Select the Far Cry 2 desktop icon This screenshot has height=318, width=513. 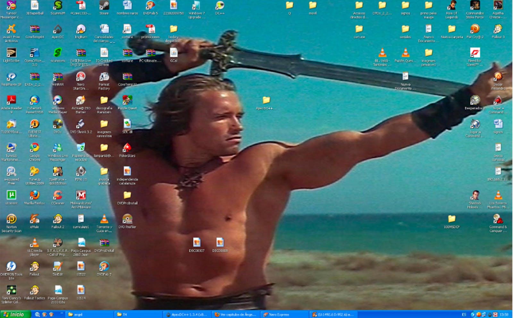475,29
